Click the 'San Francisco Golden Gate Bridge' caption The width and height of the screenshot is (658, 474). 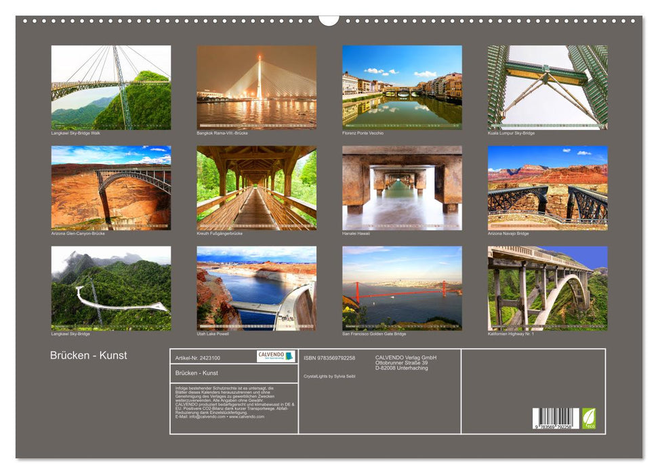[x=374, y=334]
